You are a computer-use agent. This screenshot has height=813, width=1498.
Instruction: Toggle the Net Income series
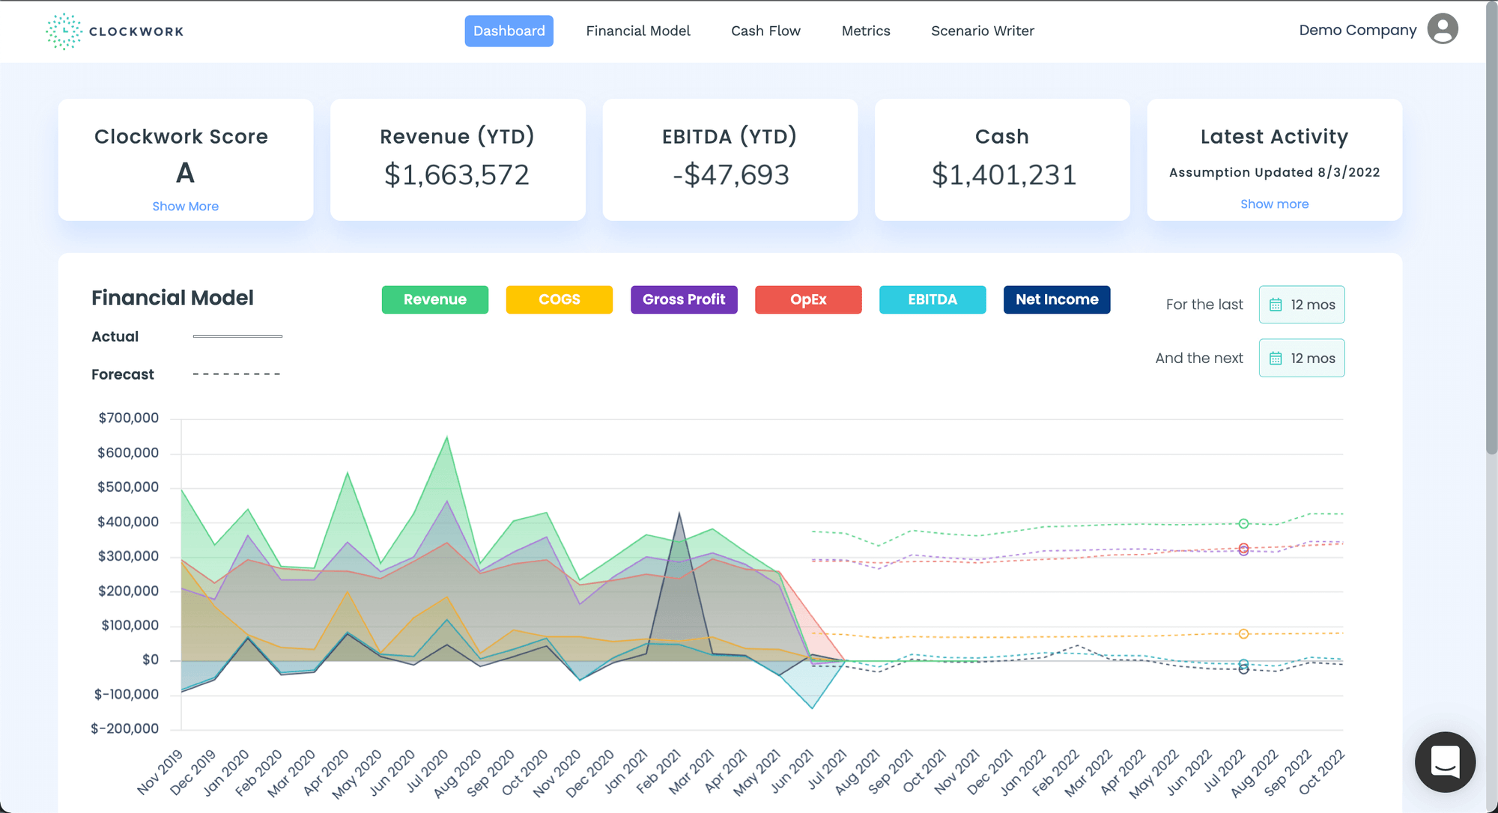(x=1056, y=299)
